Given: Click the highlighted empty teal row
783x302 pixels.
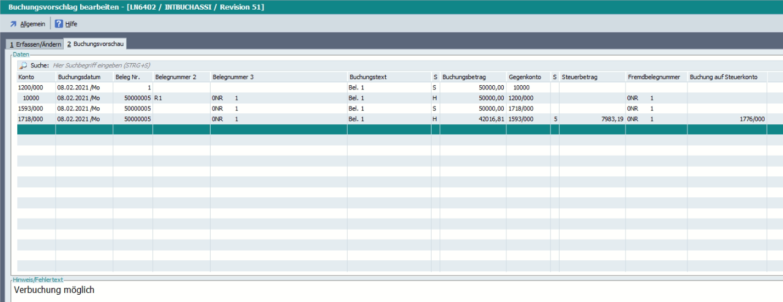Looking at the screenshot, I should (x=392, y=129).
